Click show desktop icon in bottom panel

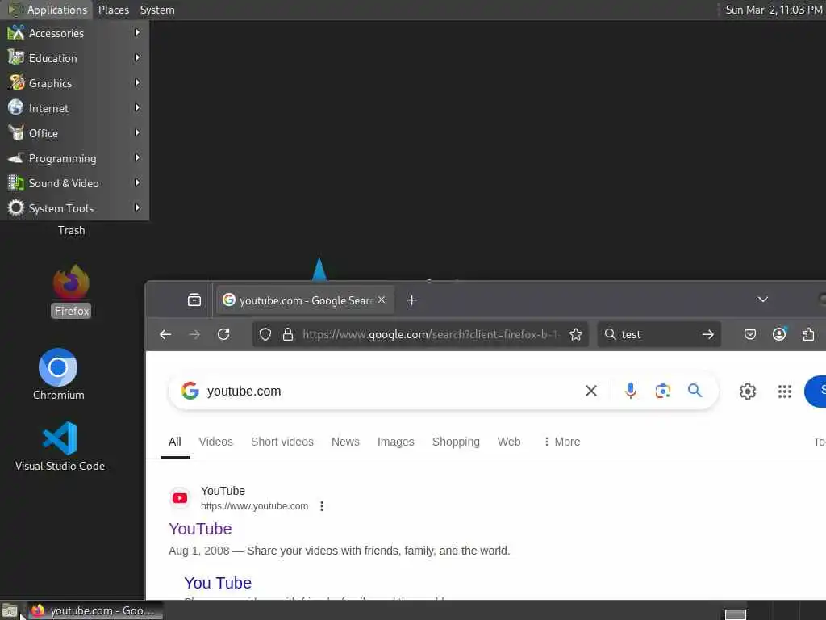tap(10, 611)
